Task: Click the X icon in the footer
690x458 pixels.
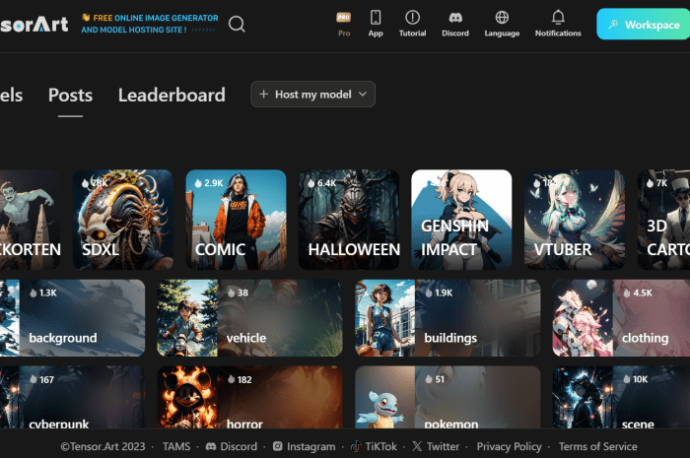Action: (417, 446)
